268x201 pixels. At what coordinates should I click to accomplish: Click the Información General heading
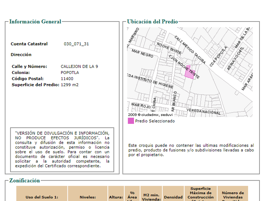click(35, 22)
